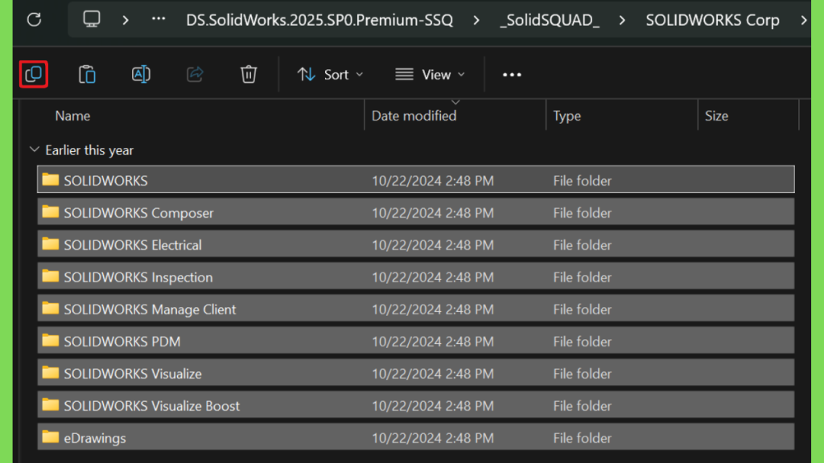
Task: Select the SOLIDWORKS Electrical folder name
Action: pos(133,244)
